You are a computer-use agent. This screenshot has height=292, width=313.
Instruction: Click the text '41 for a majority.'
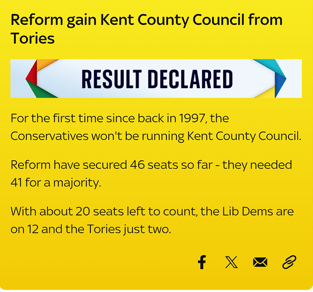(55, 183)
